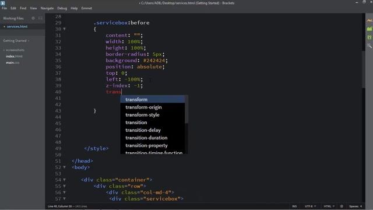Screen dimensions: 373x210
Task: Collapse the body tag at line 52
Action: tap(64, 167)
